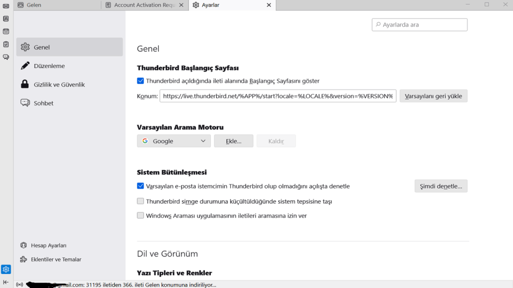The width and height of the screenshot is (513, 288).
Task: Open the Chat space icon
Action: coord(6,57)
